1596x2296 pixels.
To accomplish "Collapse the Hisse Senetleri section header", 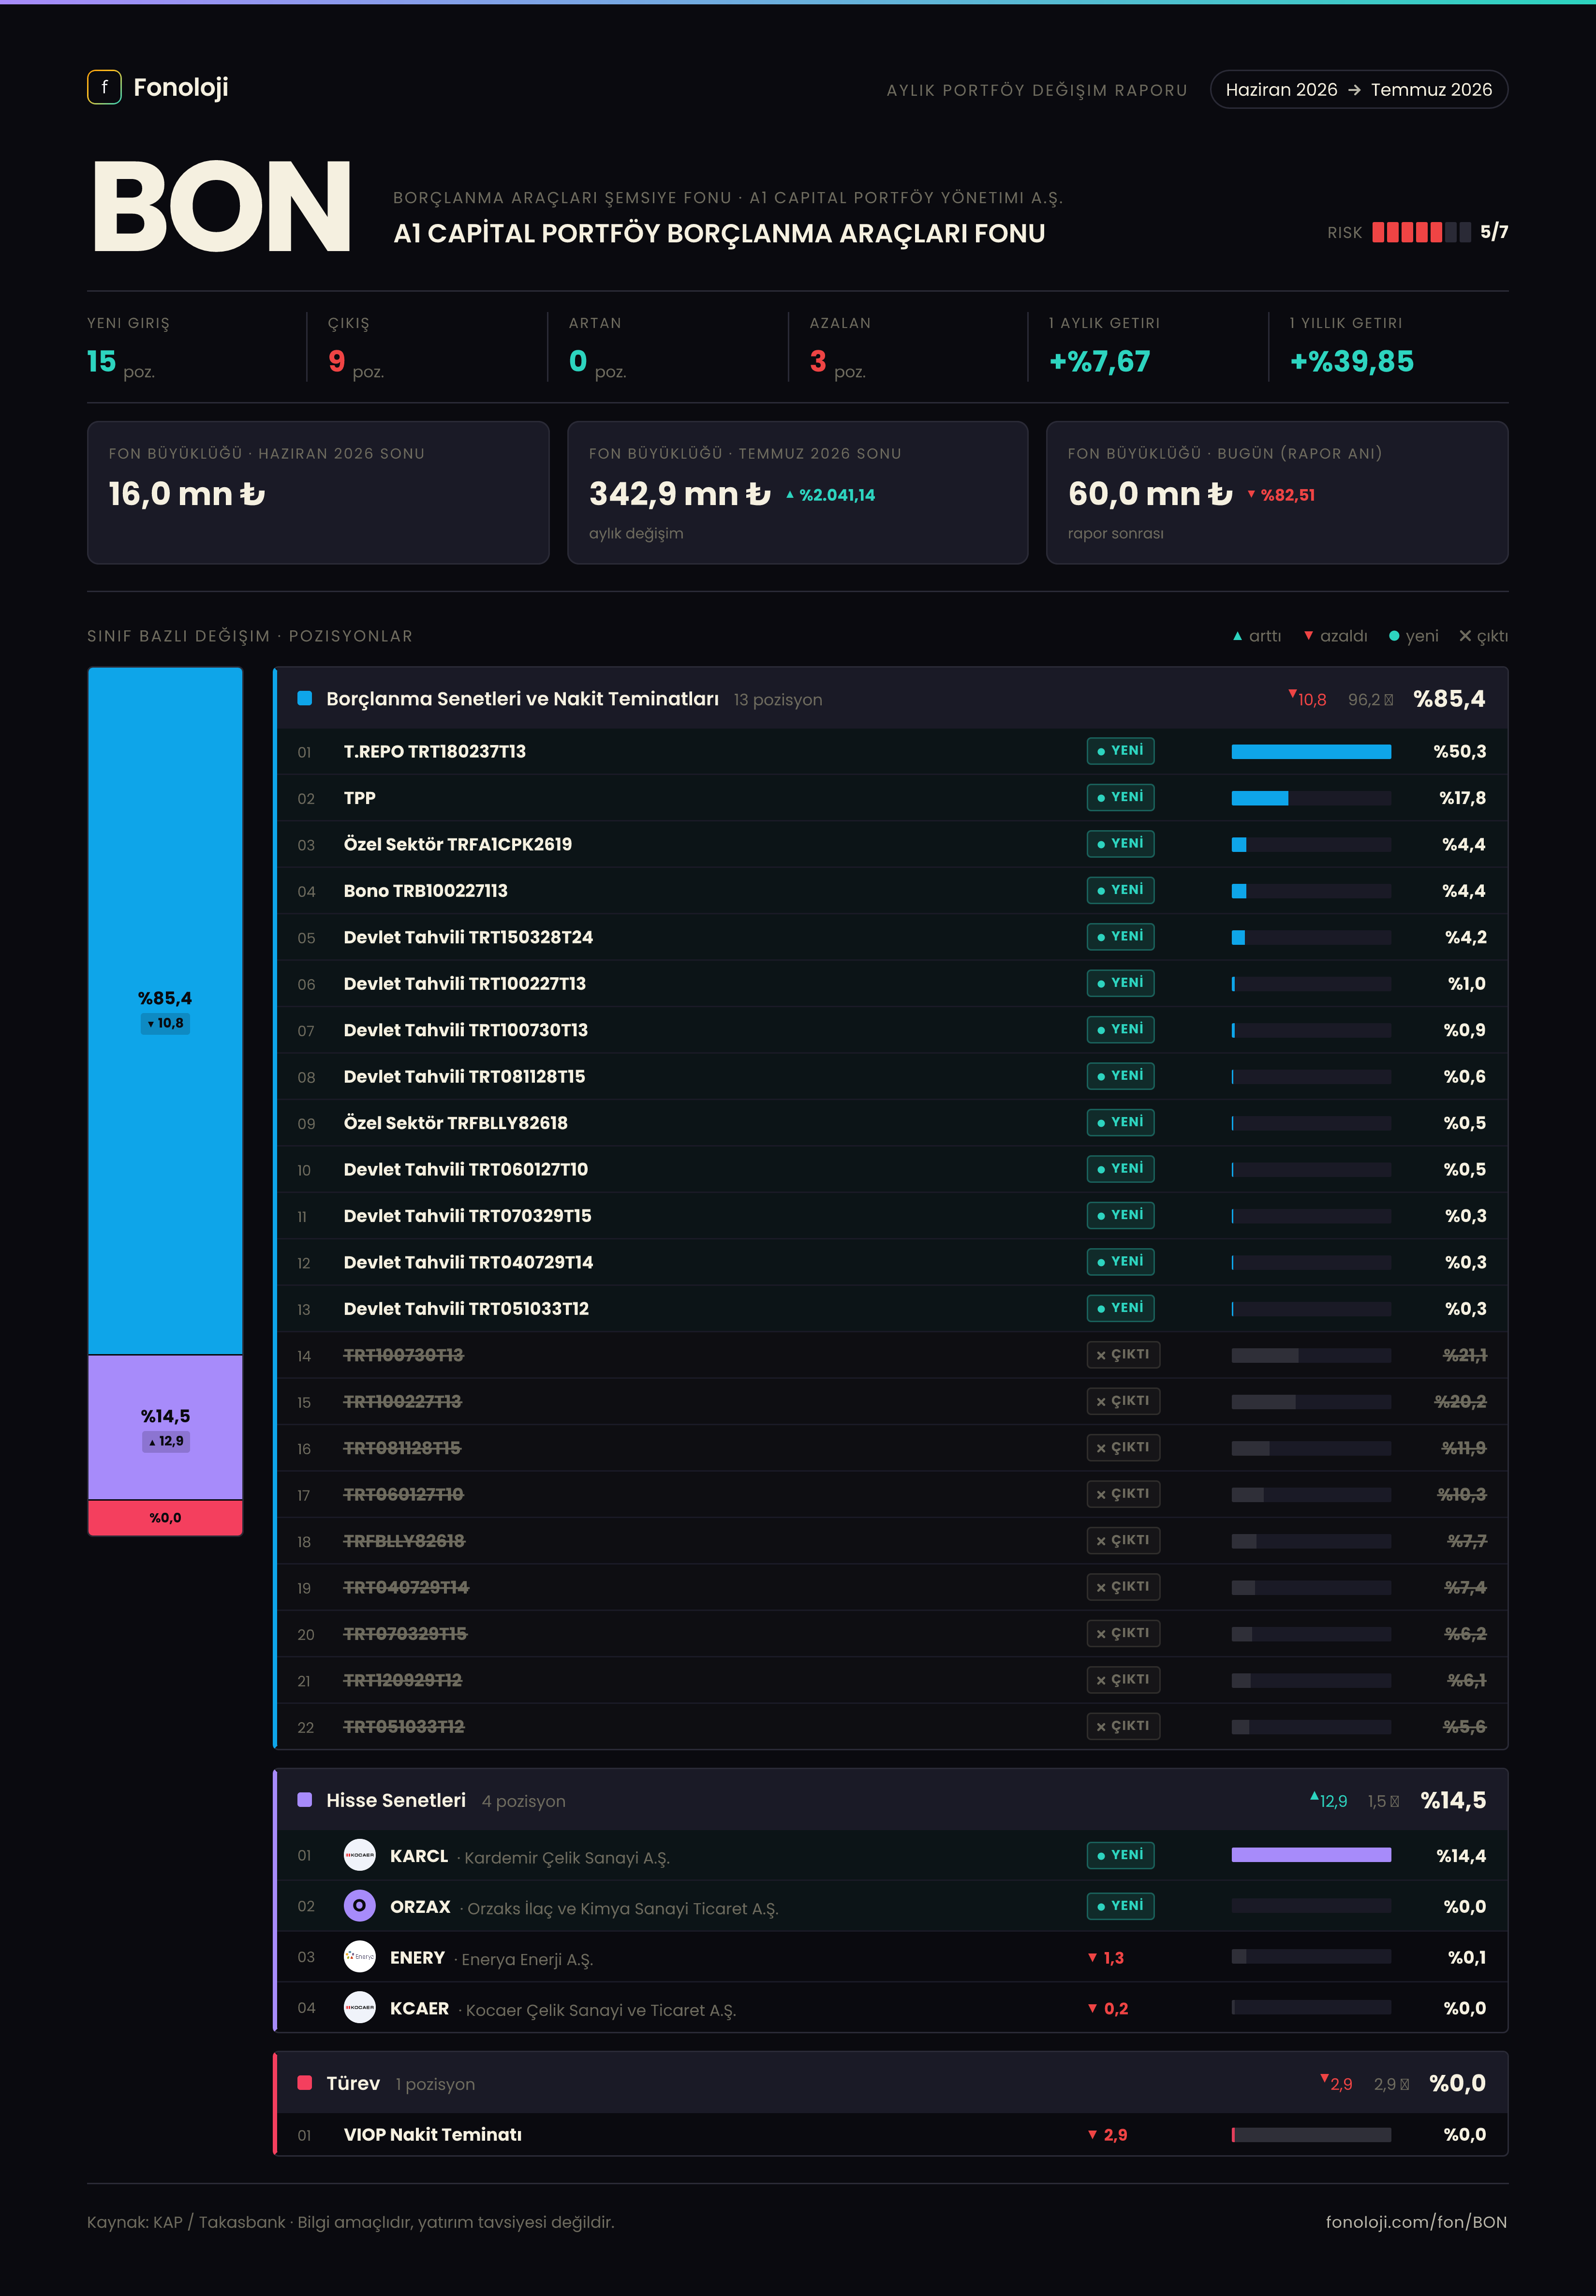I will tap(892, 1800).
